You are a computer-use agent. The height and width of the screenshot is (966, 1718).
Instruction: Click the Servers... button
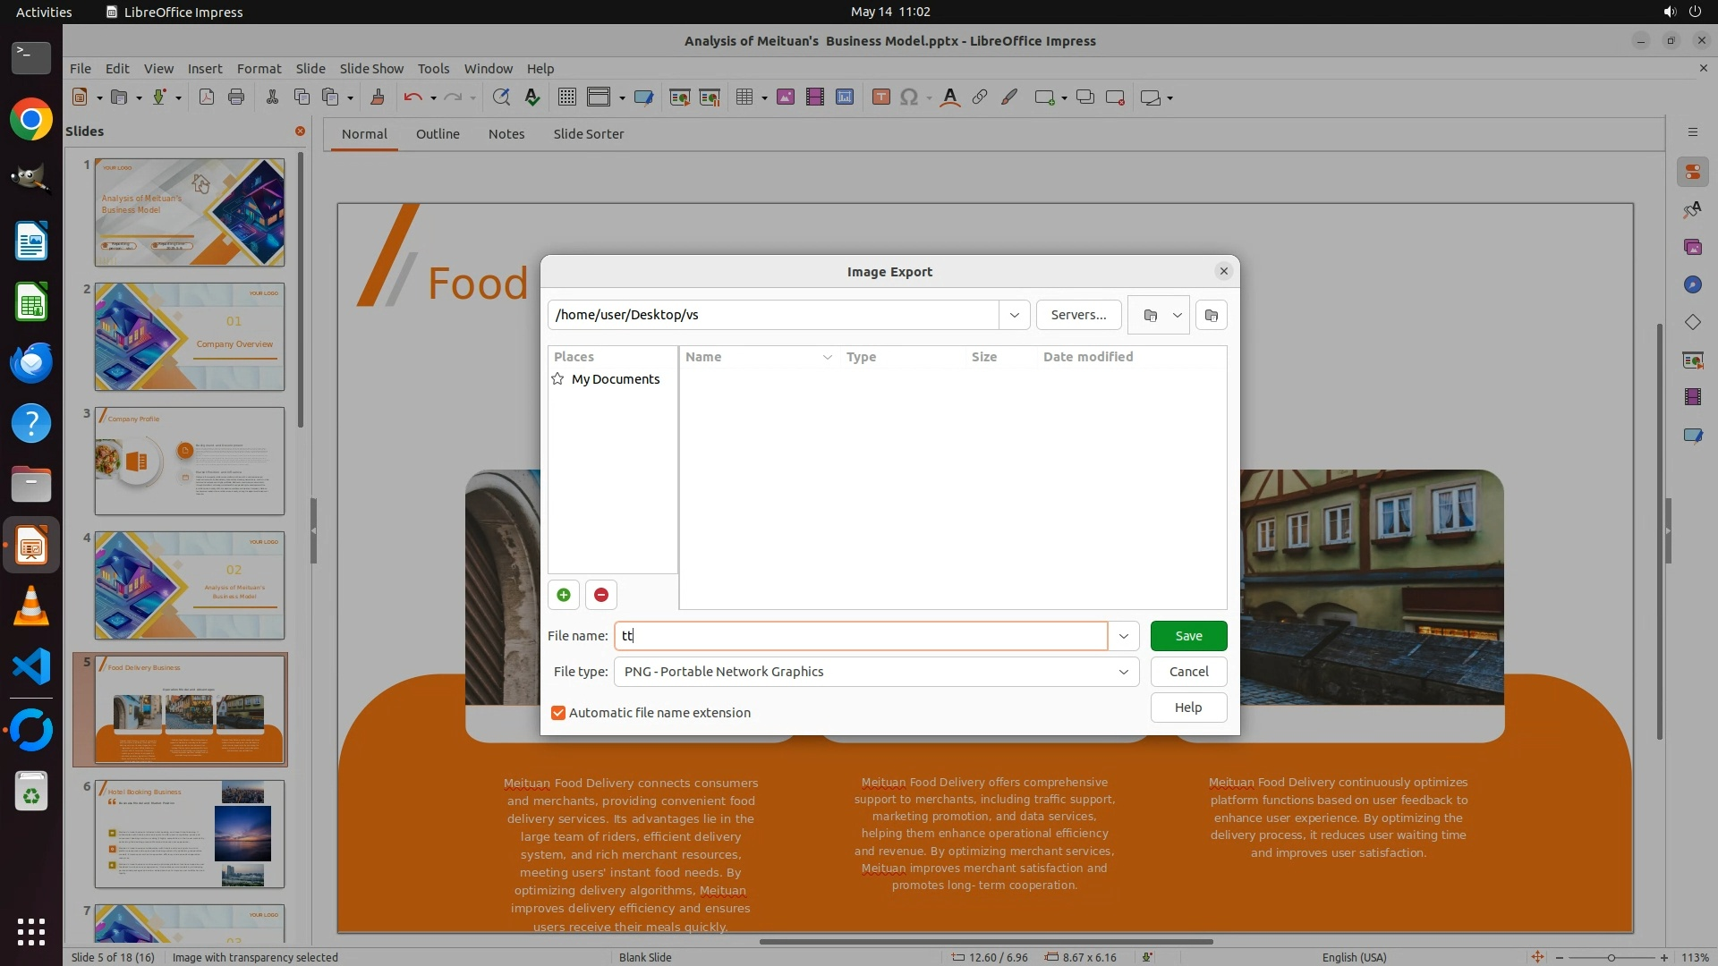pos(1078,315)
